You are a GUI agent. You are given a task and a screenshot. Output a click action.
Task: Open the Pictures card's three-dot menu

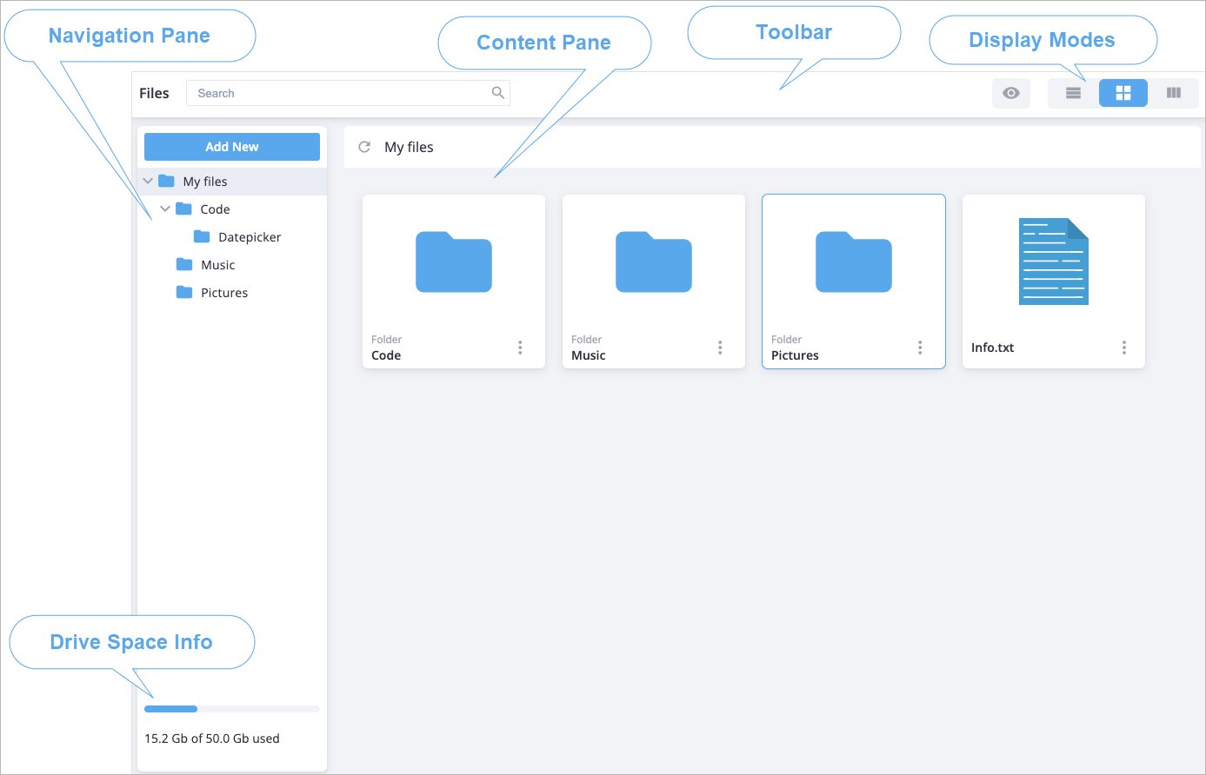[920, 348]
